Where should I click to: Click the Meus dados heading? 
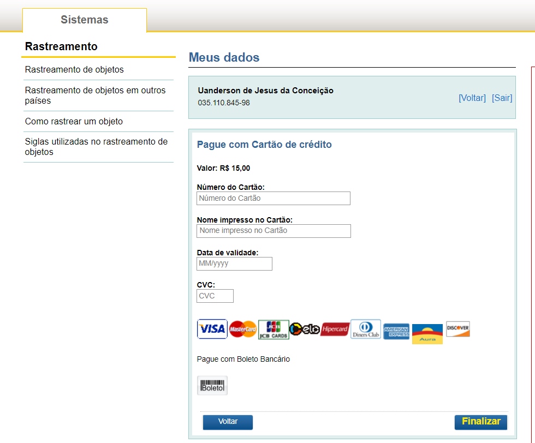click(x=224, y=57)
